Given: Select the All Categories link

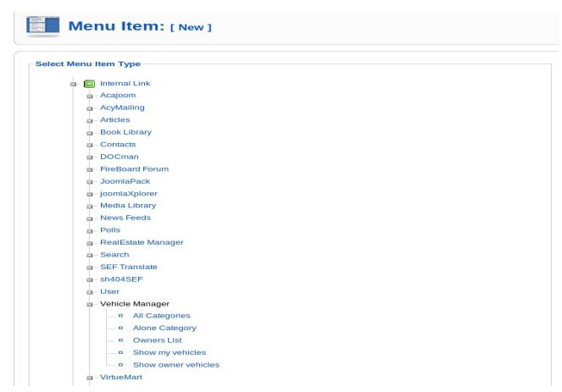Looking at the screenshot, I should click(x=162, y=316).
